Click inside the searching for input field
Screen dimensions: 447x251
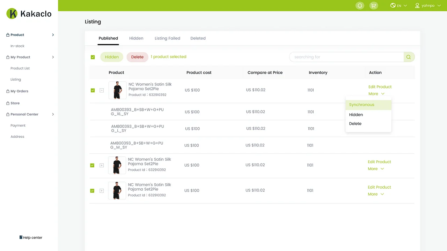click(346, 57)
